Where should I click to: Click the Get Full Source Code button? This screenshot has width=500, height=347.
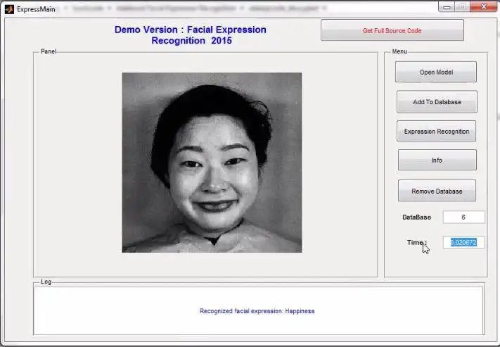392,30
